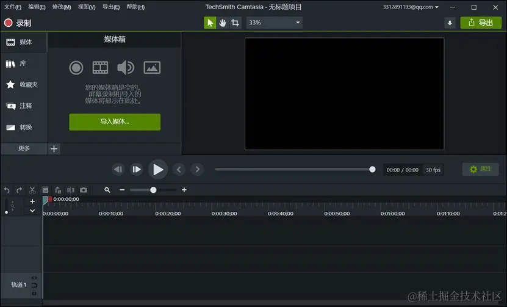Viewport: 507px width, 307px height.
Task: Open the 视图(V) menu
Action: 87,7
